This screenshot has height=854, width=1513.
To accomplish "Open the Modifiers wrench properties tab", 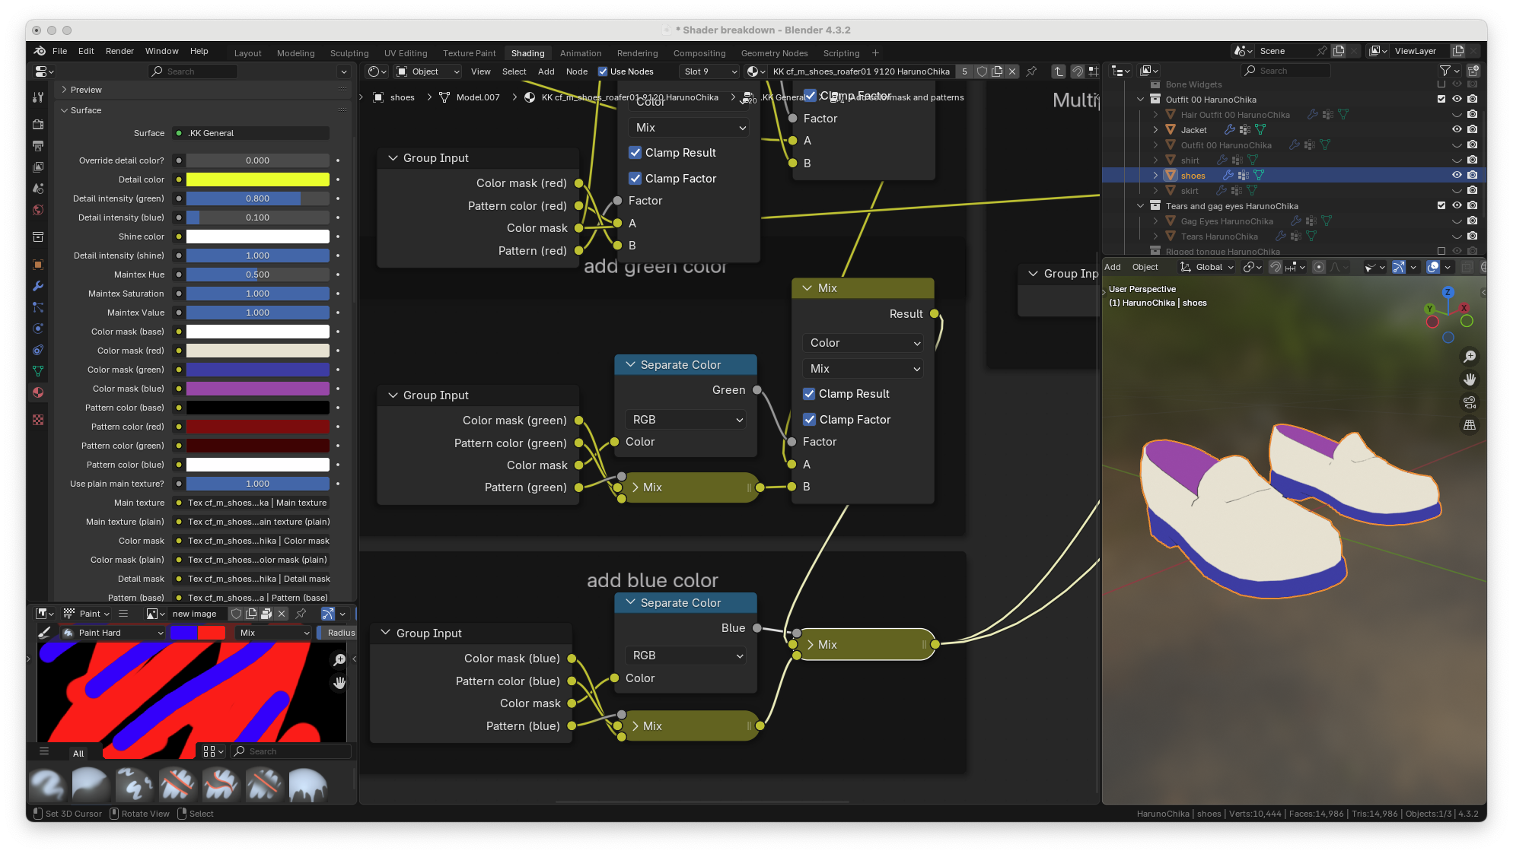I will click(x=38, y=287).
